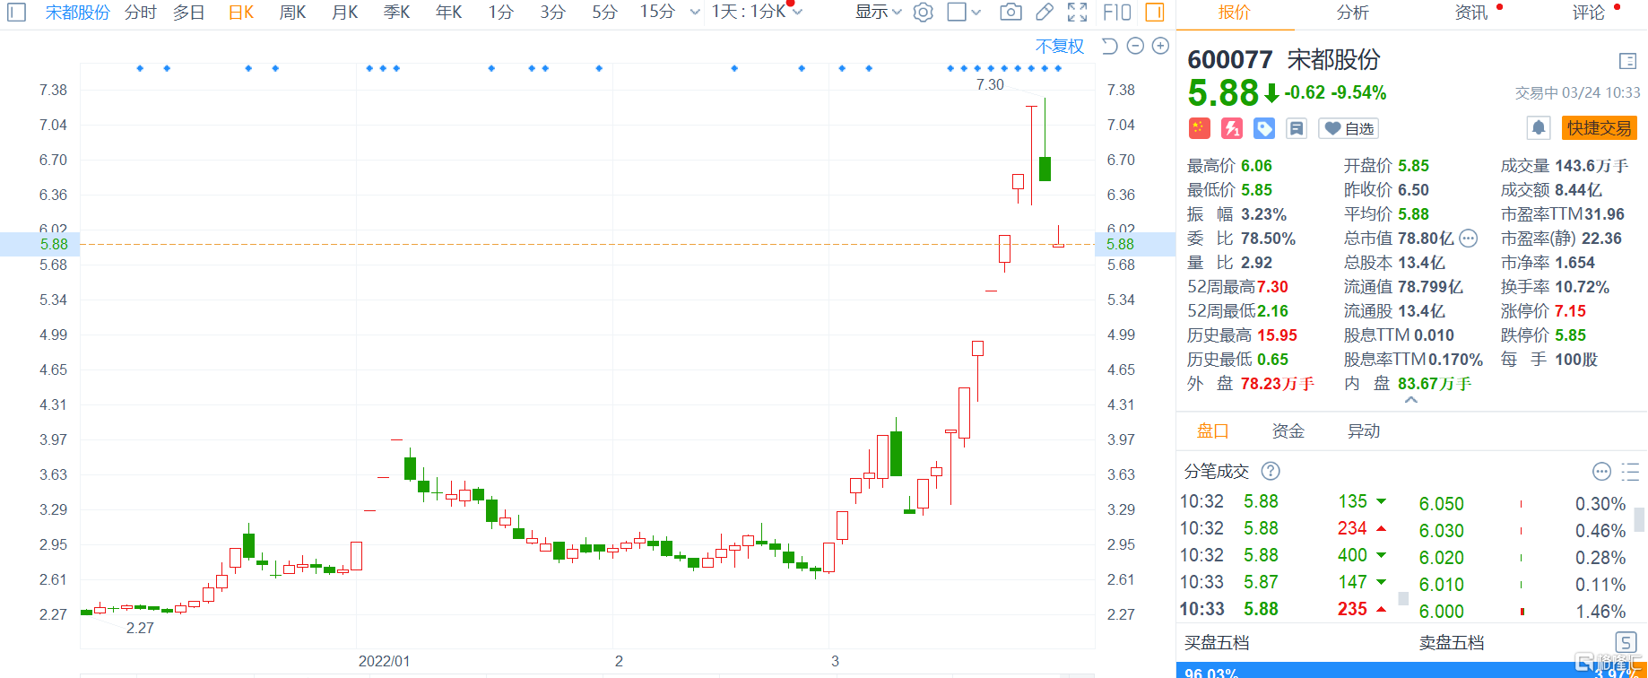The width and height of the screenshot is (1648, 678).
Task: Reset chart zoom with undo arrow
Action: click(x=1109, y=46)
